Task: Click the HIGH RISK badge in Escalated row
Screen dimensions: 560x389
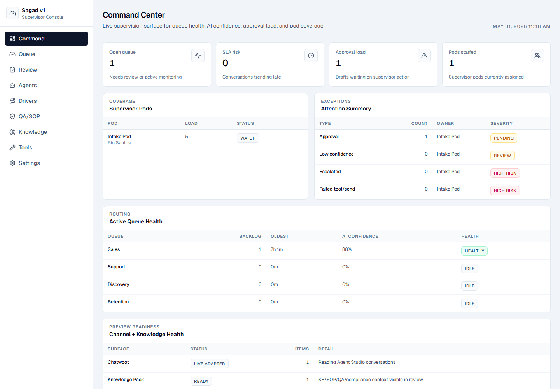Action: point(505,173)
